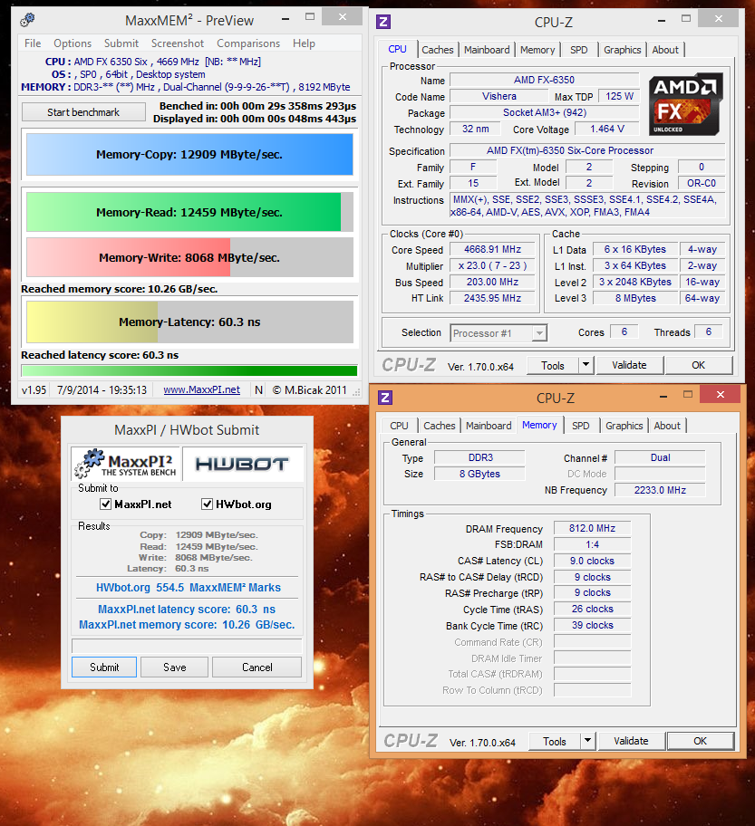Switch to SPD tab in upper CPU-Z window
The image size is (755, 826).
579,50
